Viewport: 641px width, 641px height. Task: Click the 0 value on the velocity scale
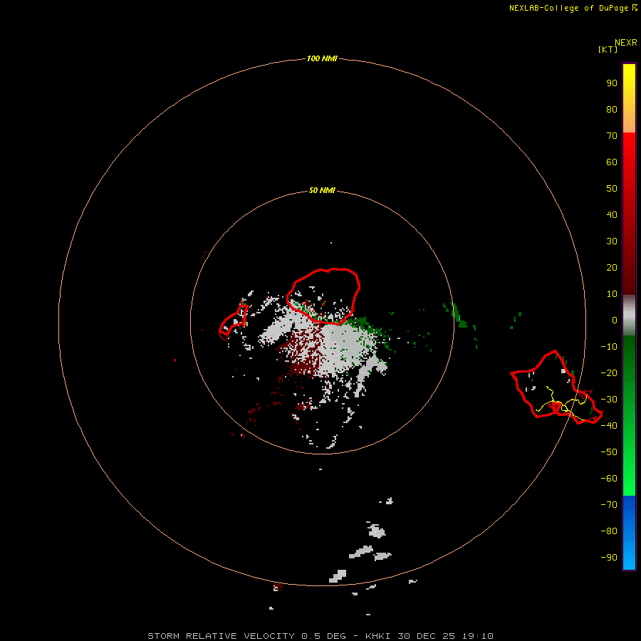click(x=615, y=320)
